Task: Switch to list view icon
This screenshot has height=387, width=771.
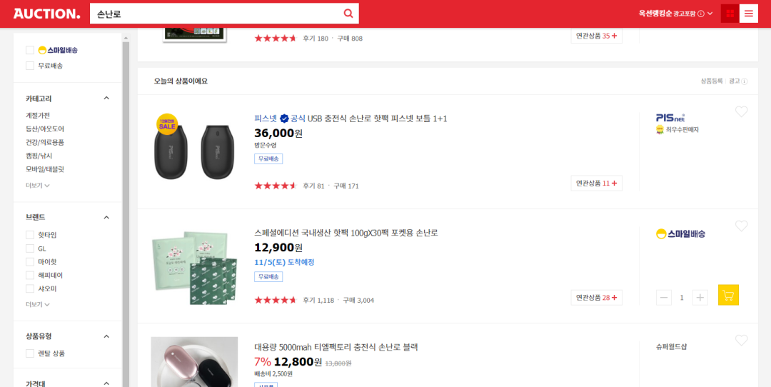Action: [x=748, y=14]
